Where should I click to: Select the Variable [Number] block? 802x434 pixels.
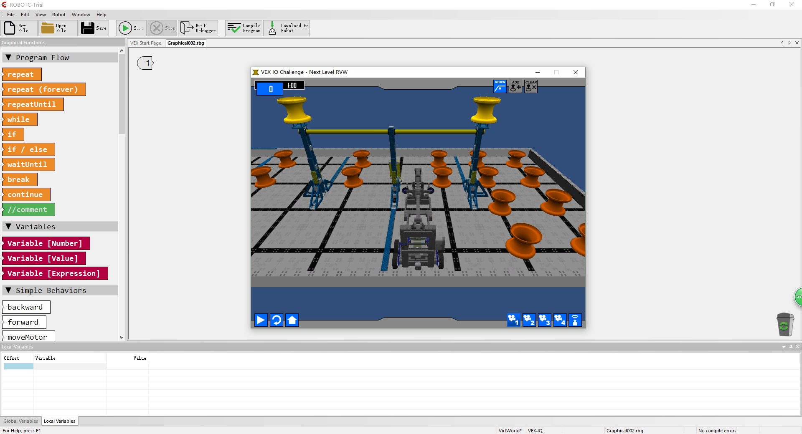[46, 243]
